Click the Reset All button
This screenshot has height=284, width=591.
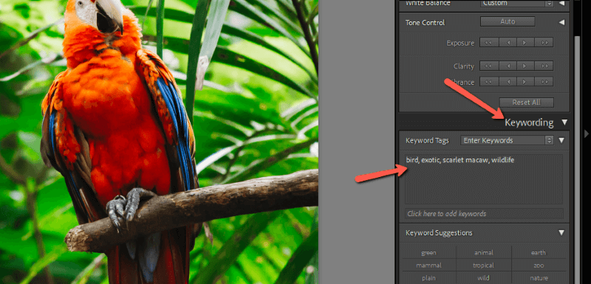pyautogui.click(x=527, y=103)
